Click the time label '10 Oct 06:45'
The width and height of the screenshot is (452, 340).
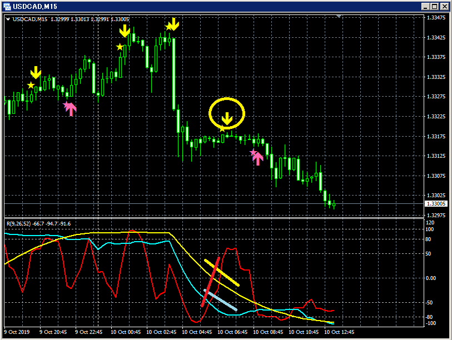232,332
